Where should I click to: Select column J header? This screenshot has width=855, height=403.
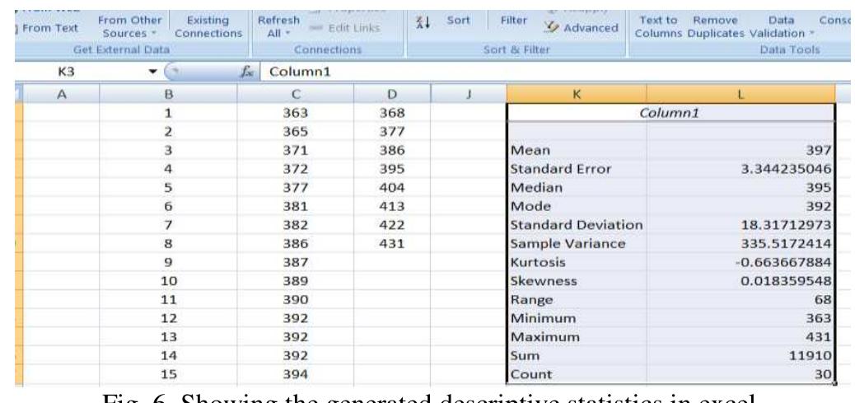469,94
